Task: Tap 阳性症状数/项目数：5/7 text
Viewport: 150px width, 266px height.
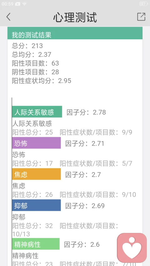Action: coord(96,163)
